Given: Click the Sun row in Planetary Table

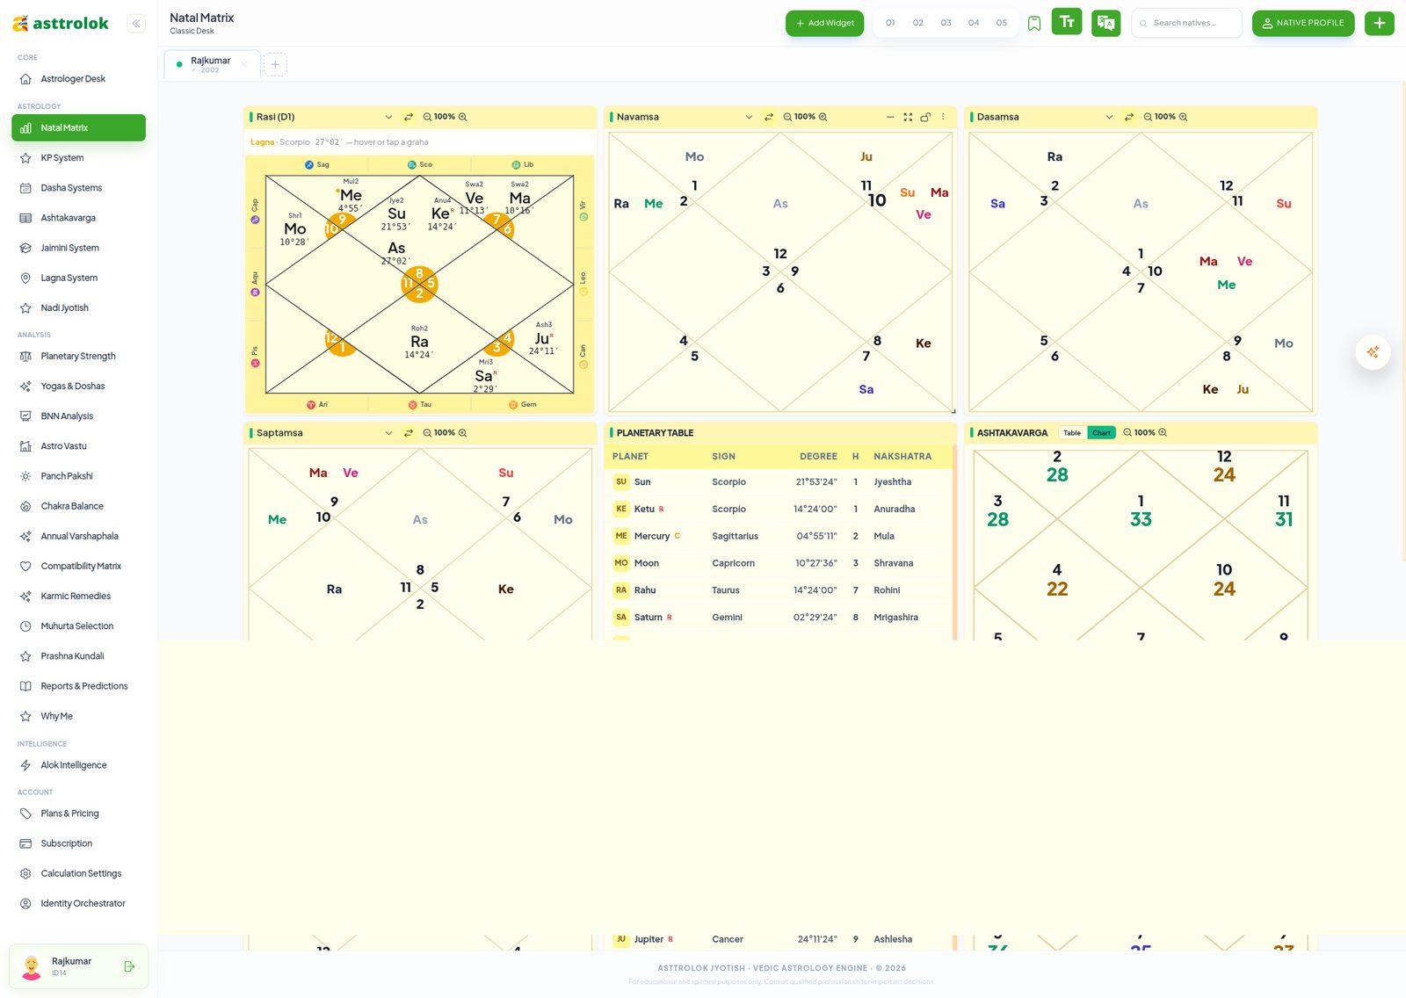Looking at the screenshot, I should coord(779,482).
